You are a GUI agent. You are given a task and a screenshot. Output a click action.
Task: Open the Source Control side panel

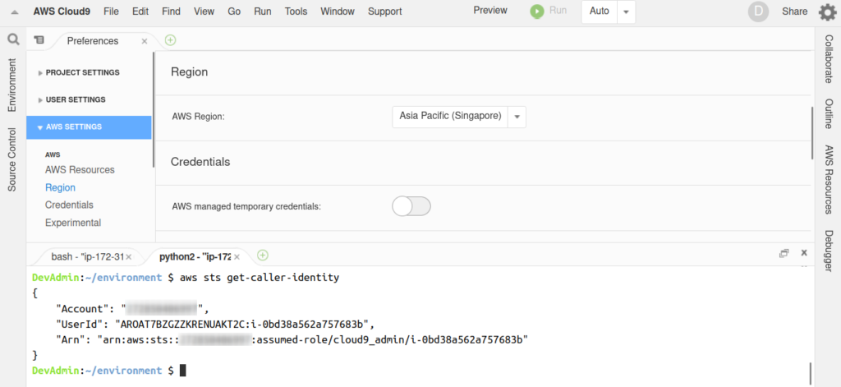[x=12, y=159]
